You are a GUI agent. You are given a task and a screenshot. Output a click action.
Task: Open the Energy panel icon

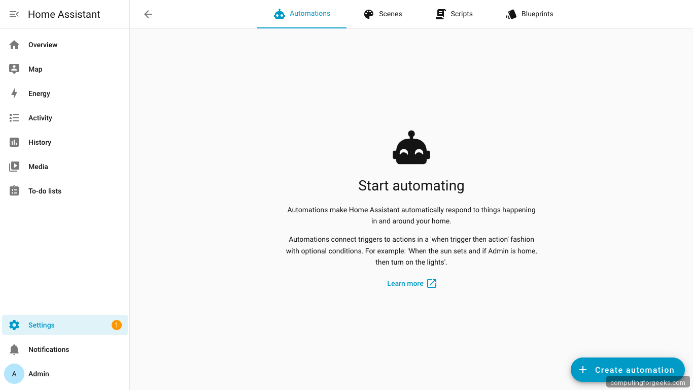click(14, 93)
